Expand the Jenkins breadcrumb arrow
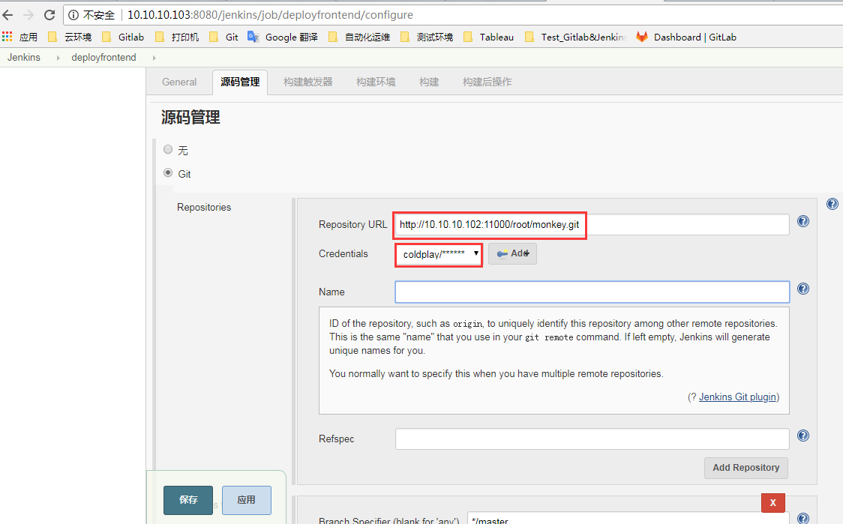Image resolution: width=843 pixels, height=524 pixels. [58, 58]
